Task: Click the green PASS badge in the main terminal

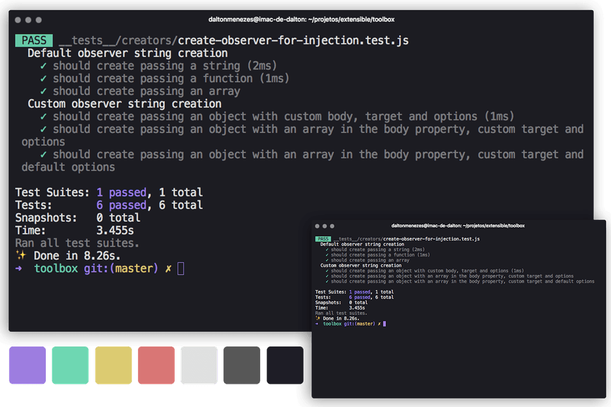Action: pyautogui.click(x=33, y=40)
